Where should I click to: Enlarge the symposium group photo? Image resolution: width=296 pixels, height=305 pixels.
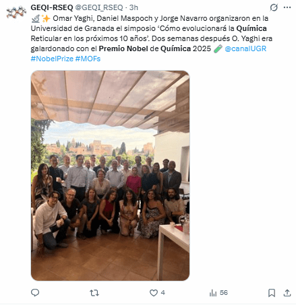110,176
